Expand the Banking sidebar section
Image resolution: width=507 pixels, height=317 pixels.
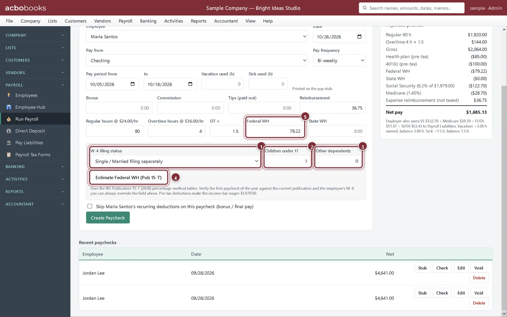coord(35,167)
